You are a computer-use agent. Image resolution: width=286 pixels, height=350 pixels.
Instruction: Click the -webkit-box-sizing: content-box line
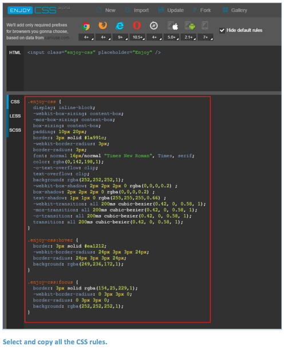[78, 114]
